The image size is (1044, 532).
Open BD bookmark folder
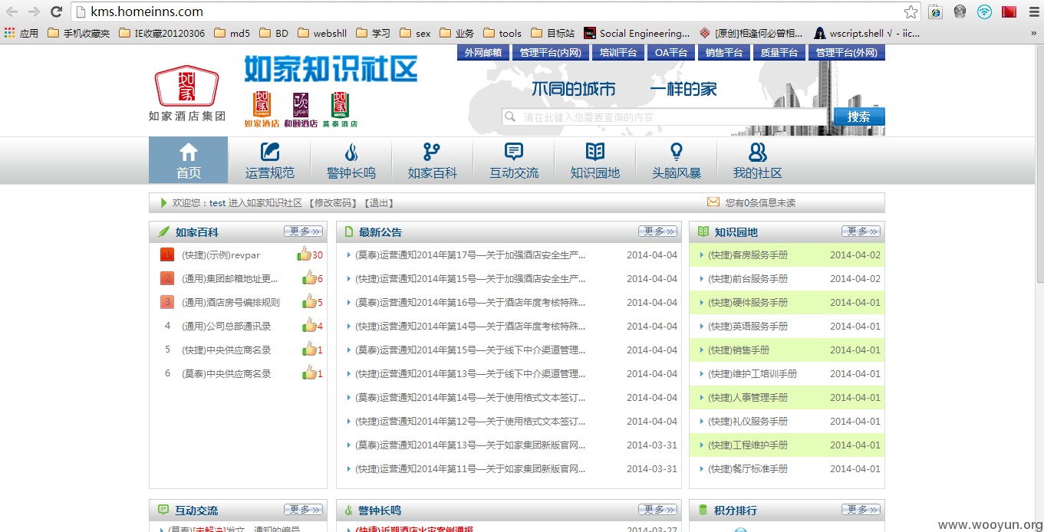coord(274,33)
